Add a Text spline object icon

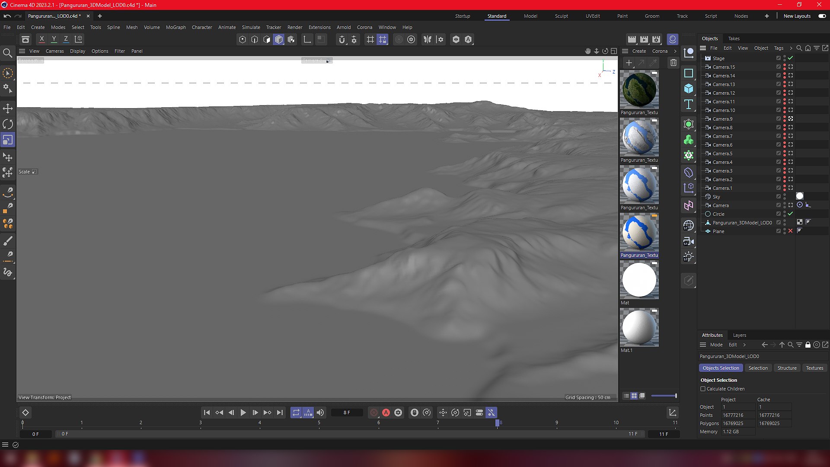[x=689, y=104]
